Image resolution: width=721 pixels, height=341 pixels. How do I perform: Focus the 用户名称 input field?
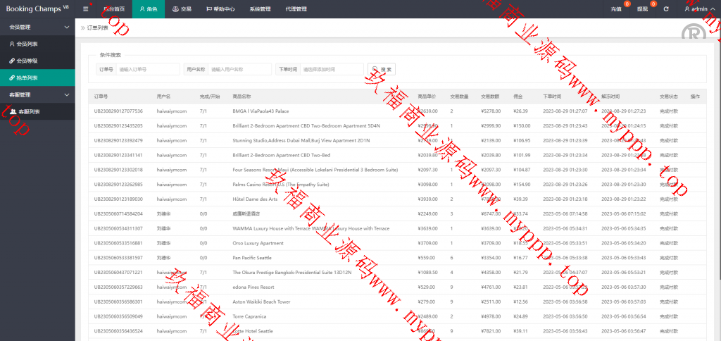pos(239,69)
